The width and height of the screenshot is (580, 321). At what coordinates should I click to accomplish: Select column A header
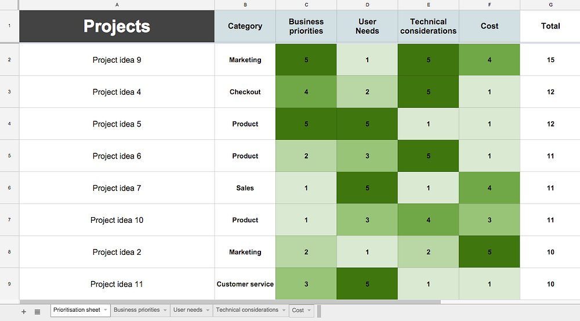point(117,5)
